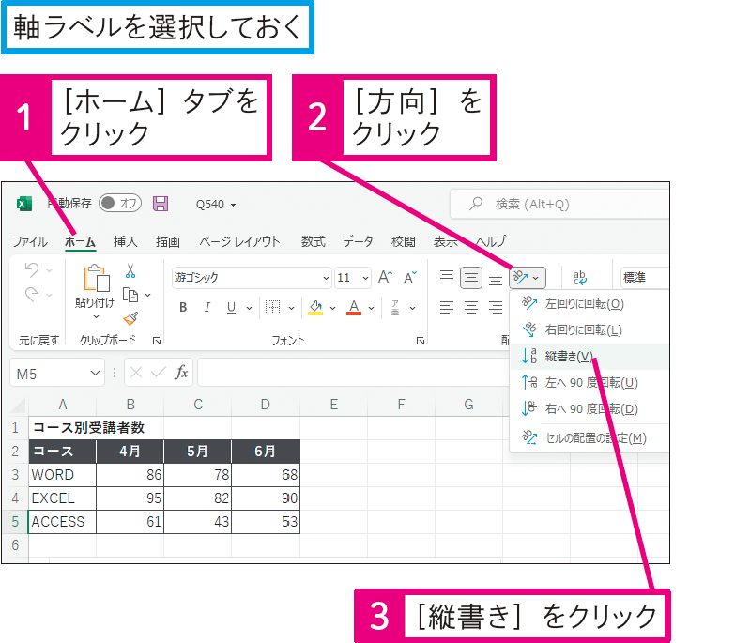The width and height of the screenshot is (735, 643).
Task: Toggle the AutoSave switch
Action: tap(120, 204)
